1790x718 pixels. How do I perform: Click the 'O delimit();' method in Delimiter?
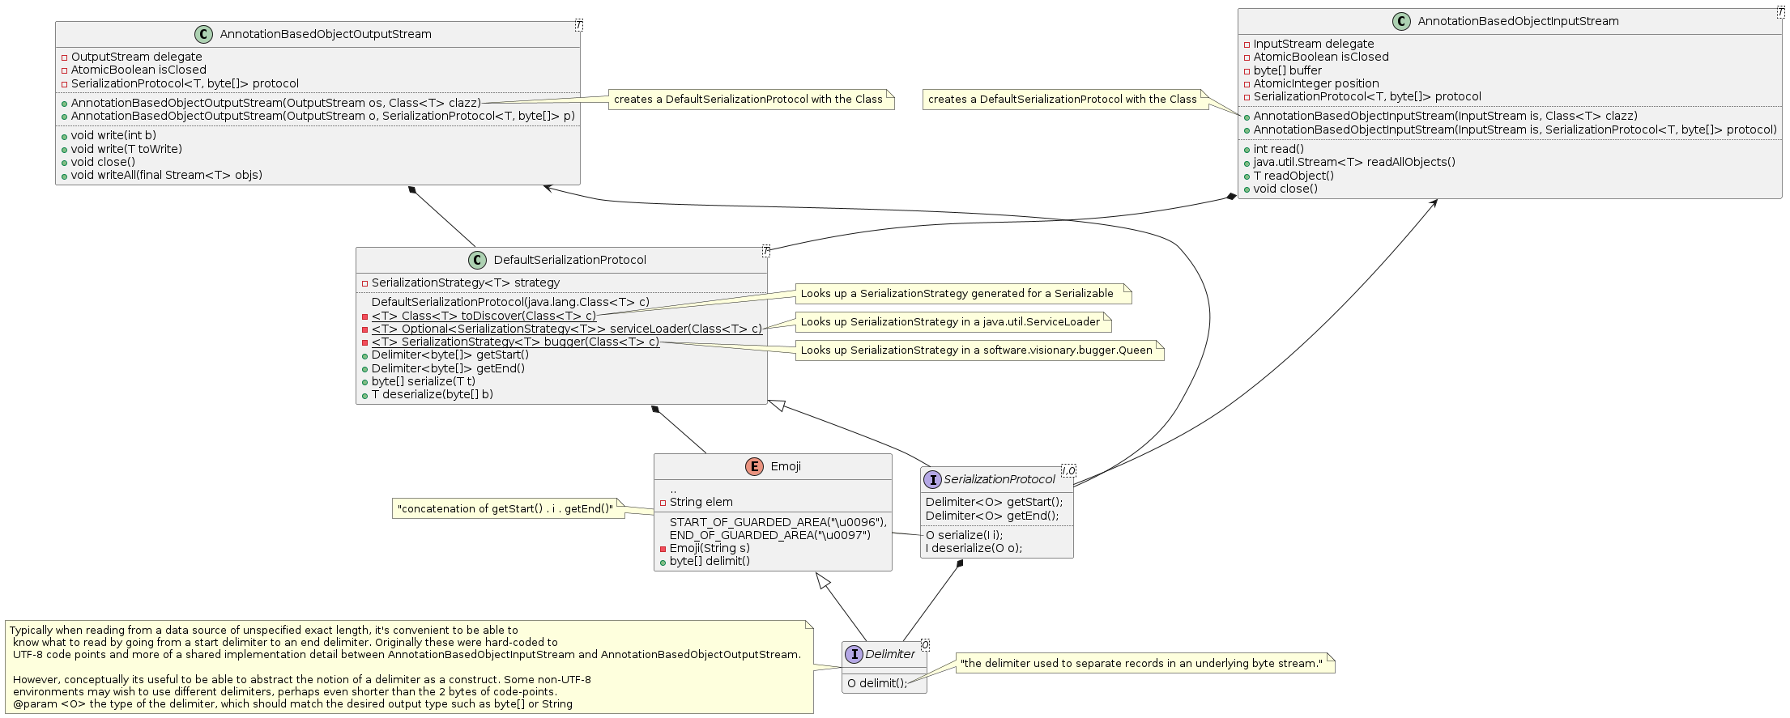tap(877, 683)
